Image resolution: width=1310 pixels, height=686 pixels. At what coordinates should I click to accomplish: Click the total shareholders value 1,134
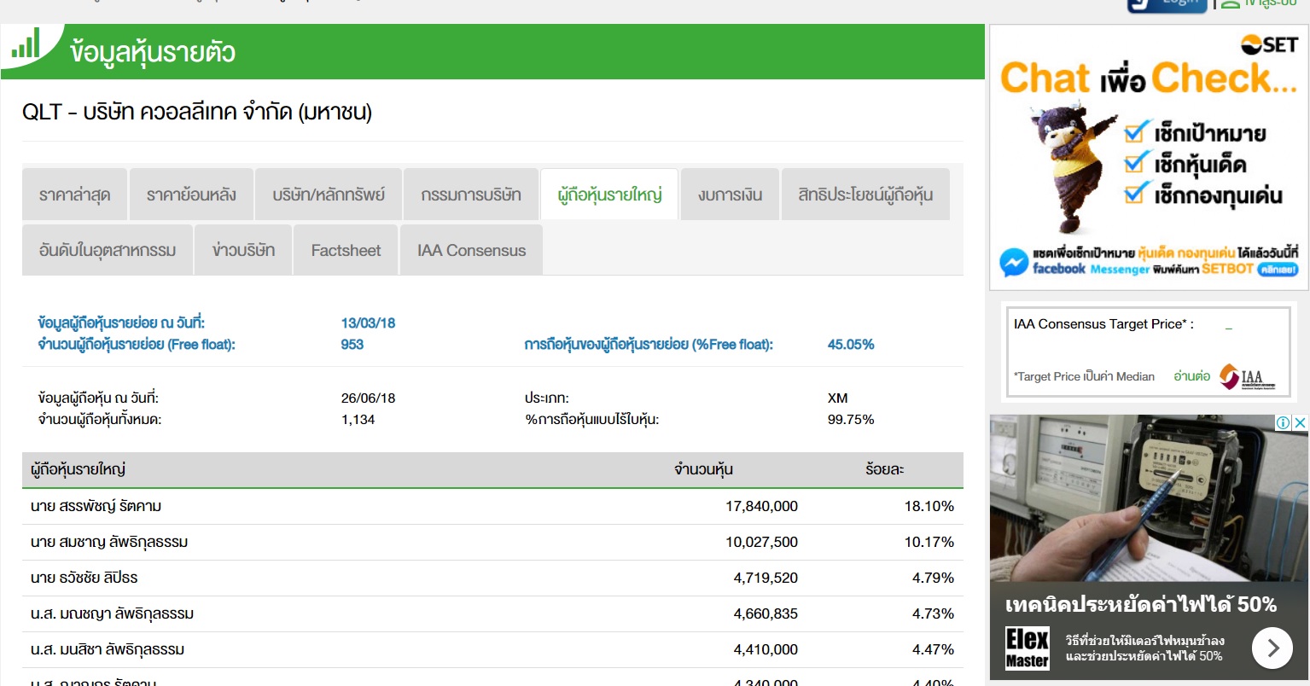pyautogui.click(x=358, y=420)
